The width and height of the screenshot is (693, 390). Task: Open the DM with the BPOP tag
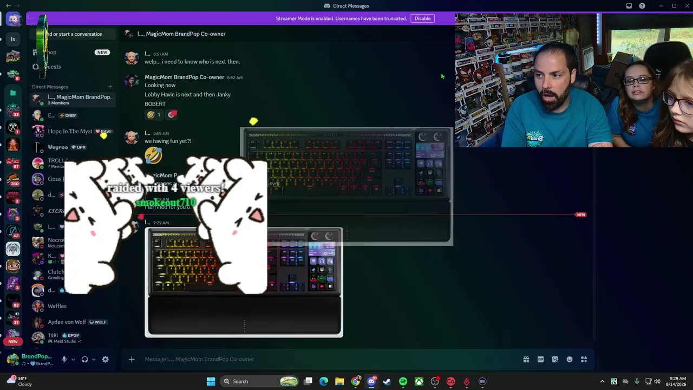[x=72, y=337]
